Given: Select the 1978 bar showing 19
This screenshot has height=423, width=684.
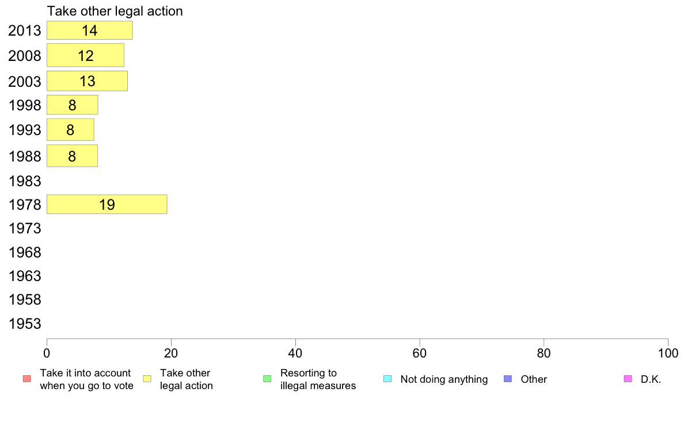Looking at the screenshot, I should pyautogui.click(x=107, y=204).
